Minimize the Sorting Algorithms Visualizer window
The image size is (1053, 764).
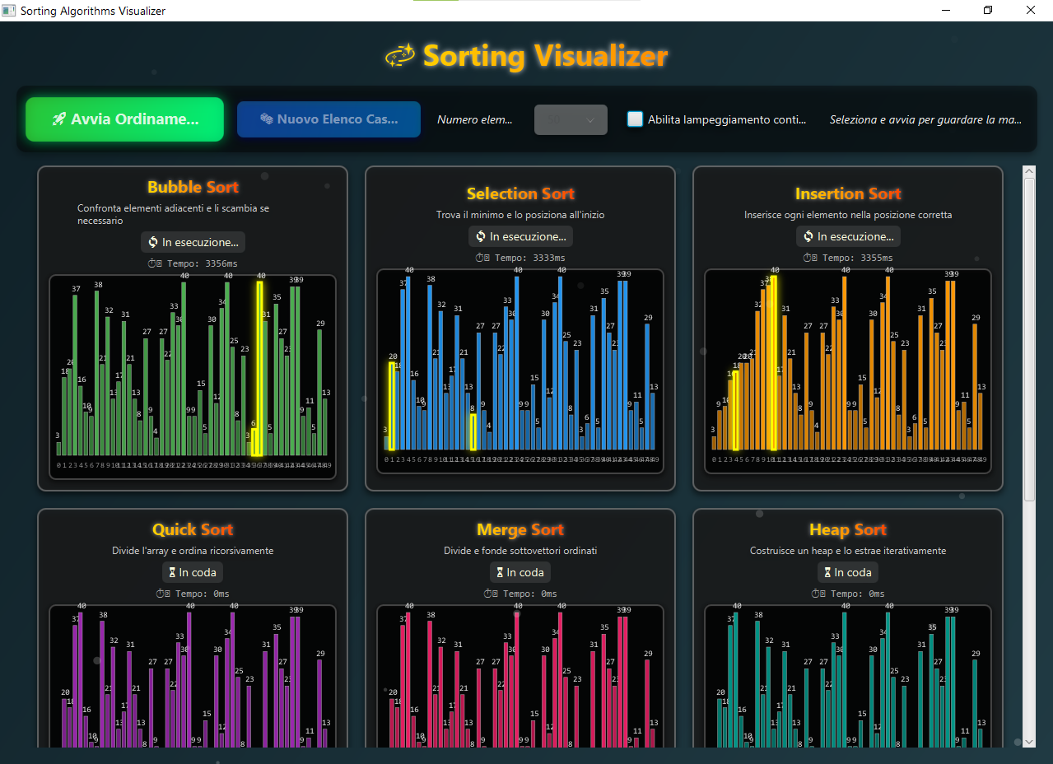(946, 11)
